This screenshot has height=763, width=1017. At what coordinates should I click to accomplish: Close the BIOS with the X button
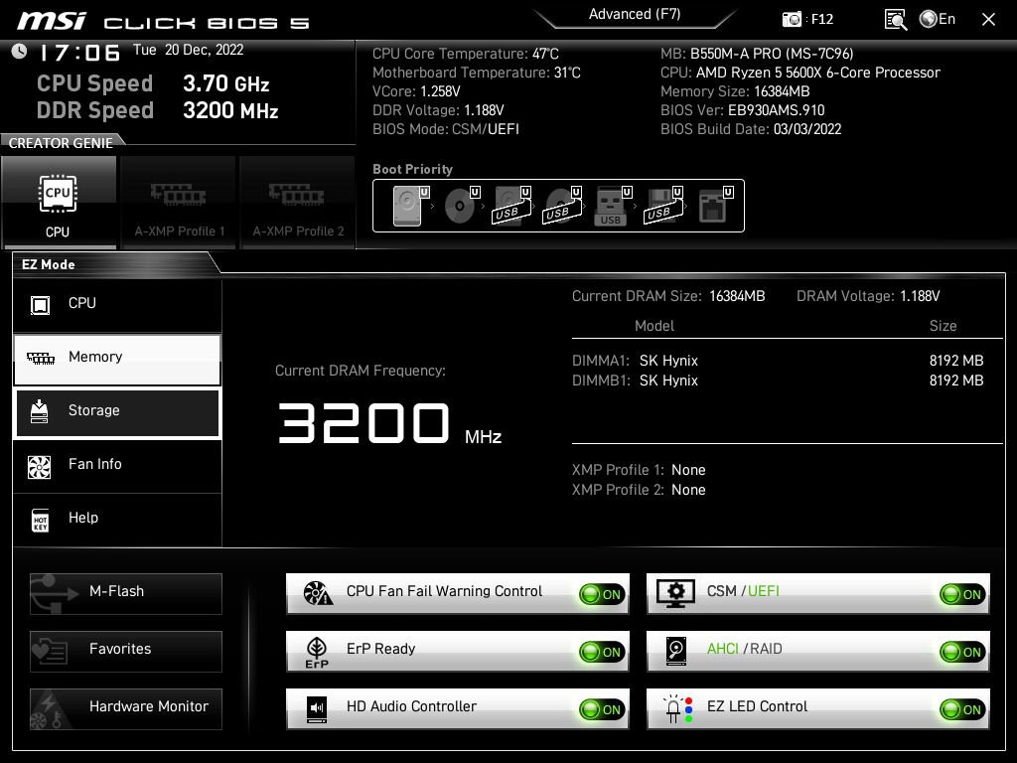pyautogui.click(x=988, y=20)
